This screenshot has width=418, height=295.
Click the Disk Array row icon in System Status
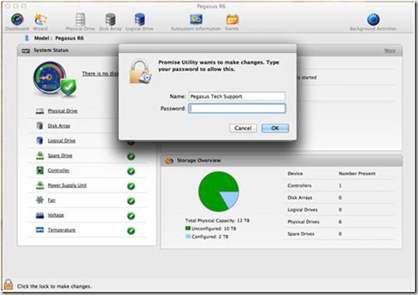pos(39,125)
